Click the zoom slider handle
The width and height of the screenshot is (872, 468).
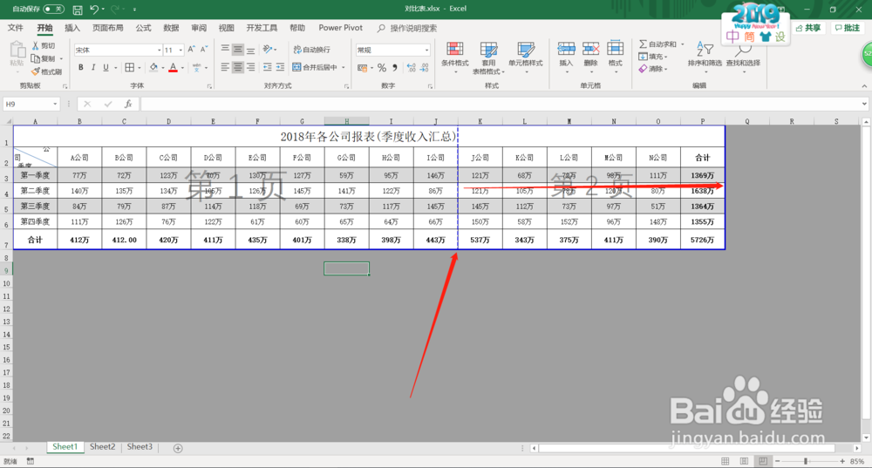point(805,461)
